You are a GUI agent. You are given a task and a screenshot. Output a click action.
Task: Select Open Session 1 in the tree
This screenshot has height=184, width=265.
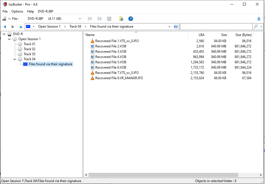[30, 39]
